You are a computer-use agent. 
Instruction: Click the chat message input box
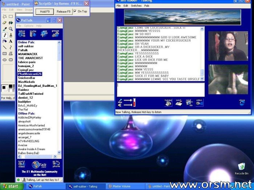pyautogui.click(x=161, y=90)
